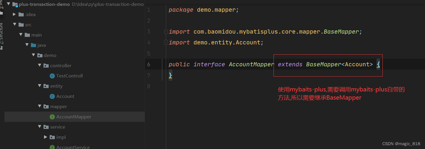This screenshot has width=425, height=149.
Task: Click the service package icon
Action: point(46,127)
